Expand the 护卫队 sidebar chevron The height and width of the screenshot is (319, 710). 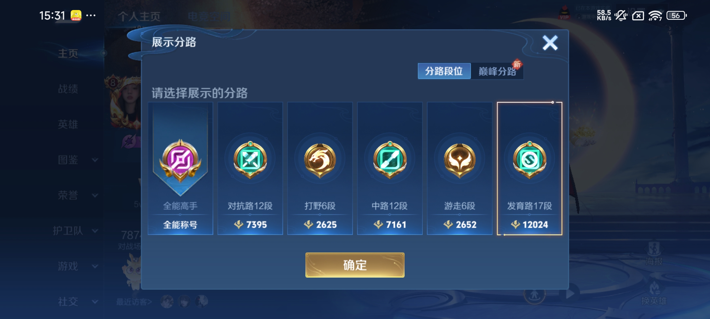(x=95, y=231)
